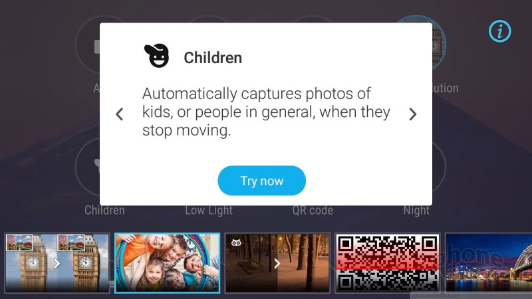The height and width of the screenshot is (299, 532).
Task: Select the Big Ben resolution comparison thumbnail
Action: tap(57, 262)
